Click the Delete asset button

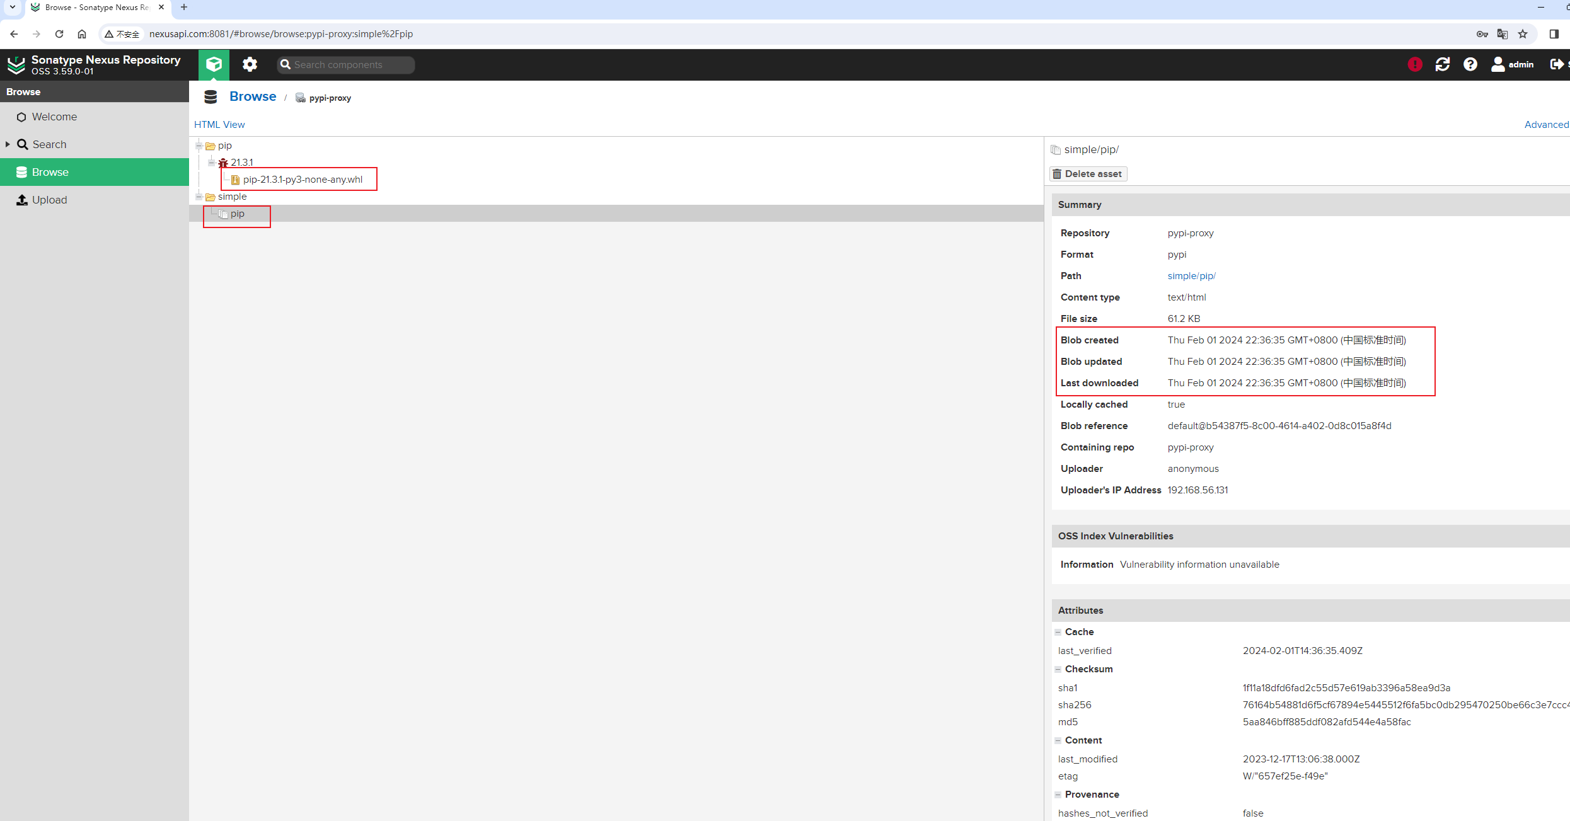(x=1088, y=174)
